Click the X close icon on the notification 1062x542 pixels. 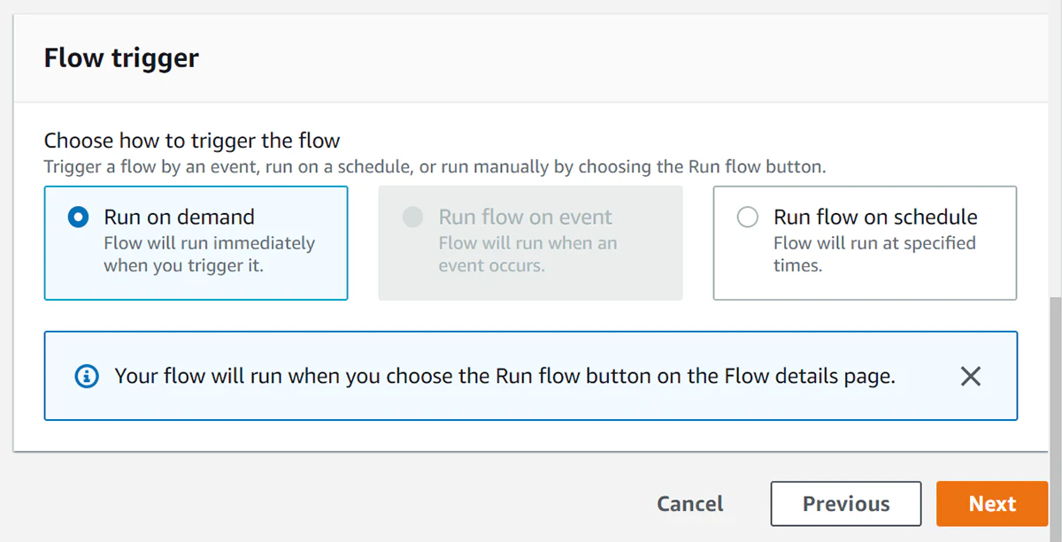coord(970,376)
